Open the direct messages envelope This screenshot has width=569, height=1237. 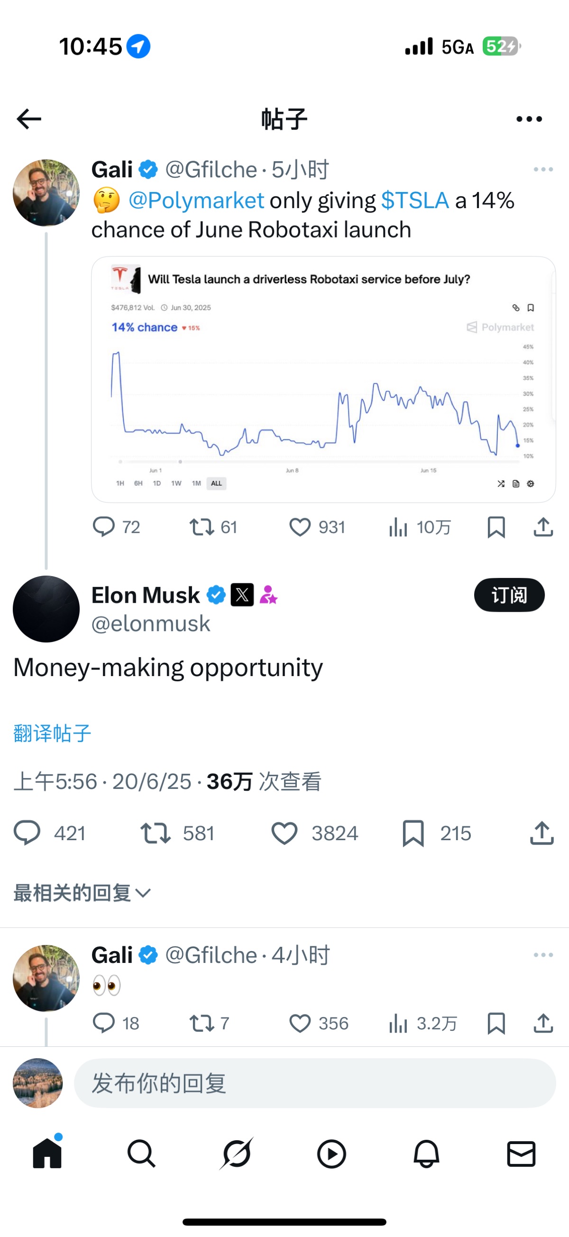pos(521,1154)
